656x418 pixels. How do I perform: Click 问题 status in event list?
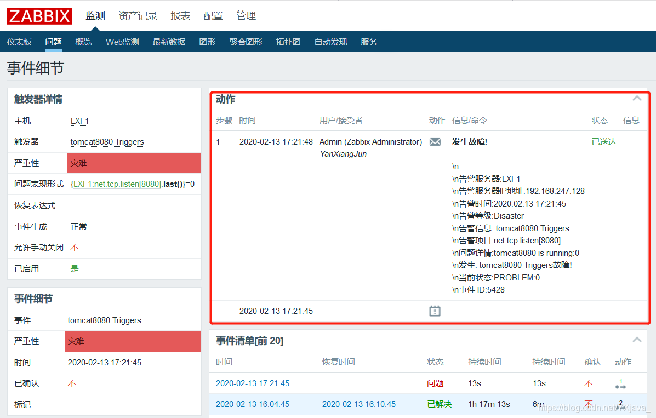tap(435, 383)
